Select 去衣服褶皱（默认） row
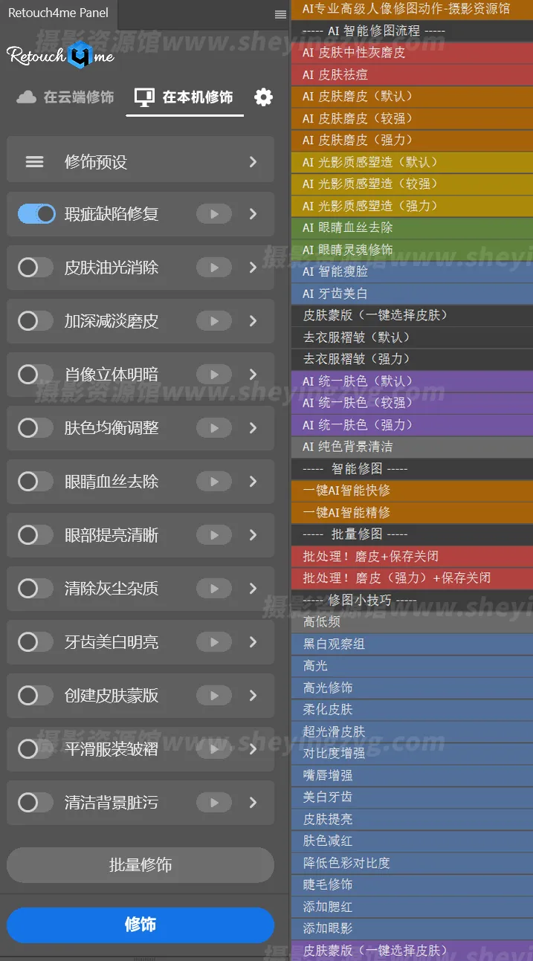This screenshot has height=961, width=533. coord(412,337)
